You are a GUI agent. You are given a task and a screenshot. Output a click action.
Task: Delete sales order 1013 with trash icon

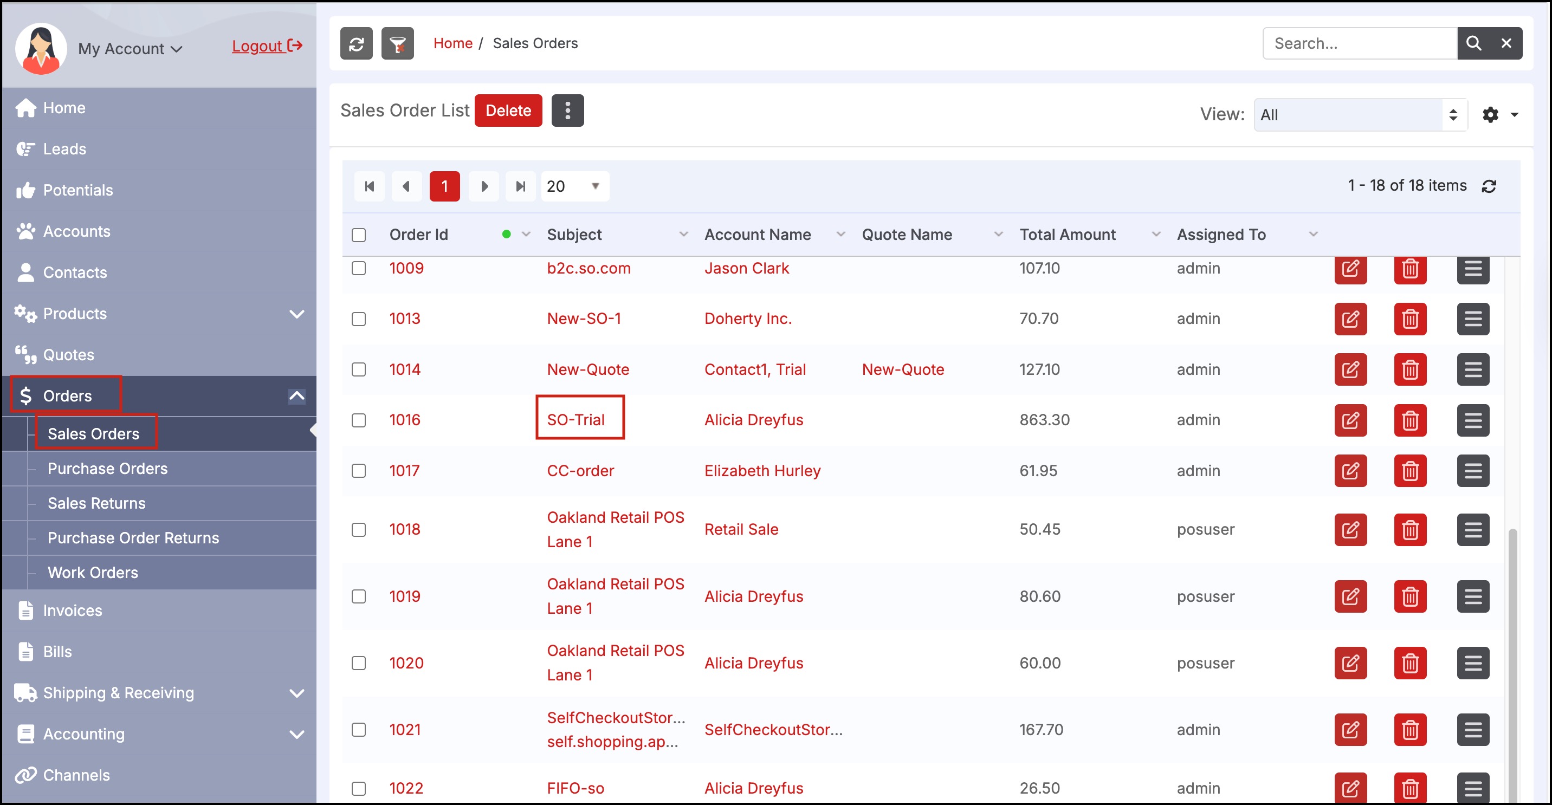[1410, 319]
